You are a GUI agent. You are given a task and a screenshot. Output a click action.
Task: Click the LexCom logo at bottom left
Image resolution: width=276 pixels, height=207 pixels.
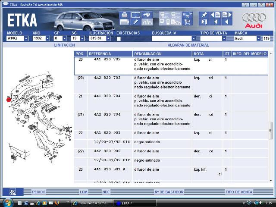click(x=13, y=192)
